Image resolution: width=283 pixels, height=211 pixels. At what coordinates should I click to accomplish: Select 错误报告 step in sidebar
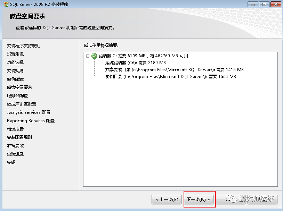pos(15,129)
